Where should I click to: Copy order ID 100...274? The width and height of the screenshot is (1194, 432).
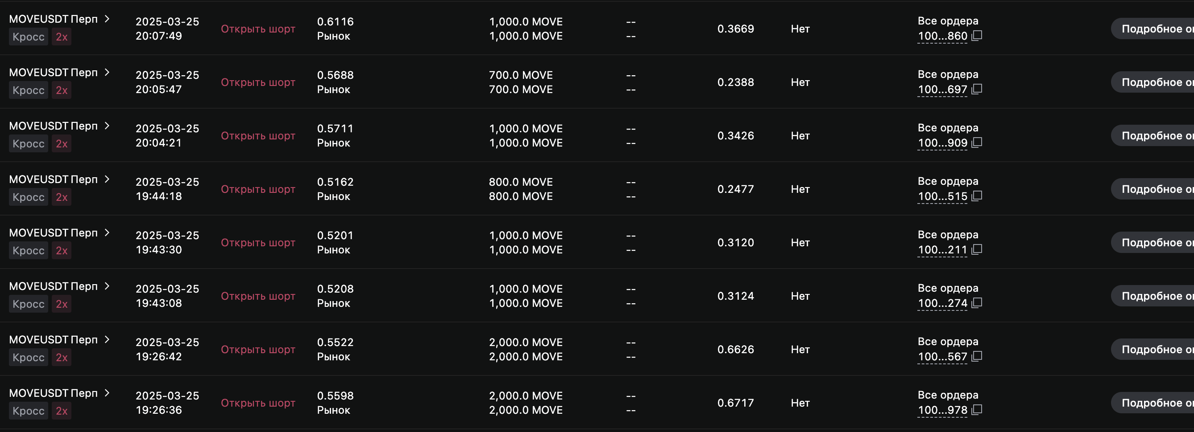[x=977, y=303]
